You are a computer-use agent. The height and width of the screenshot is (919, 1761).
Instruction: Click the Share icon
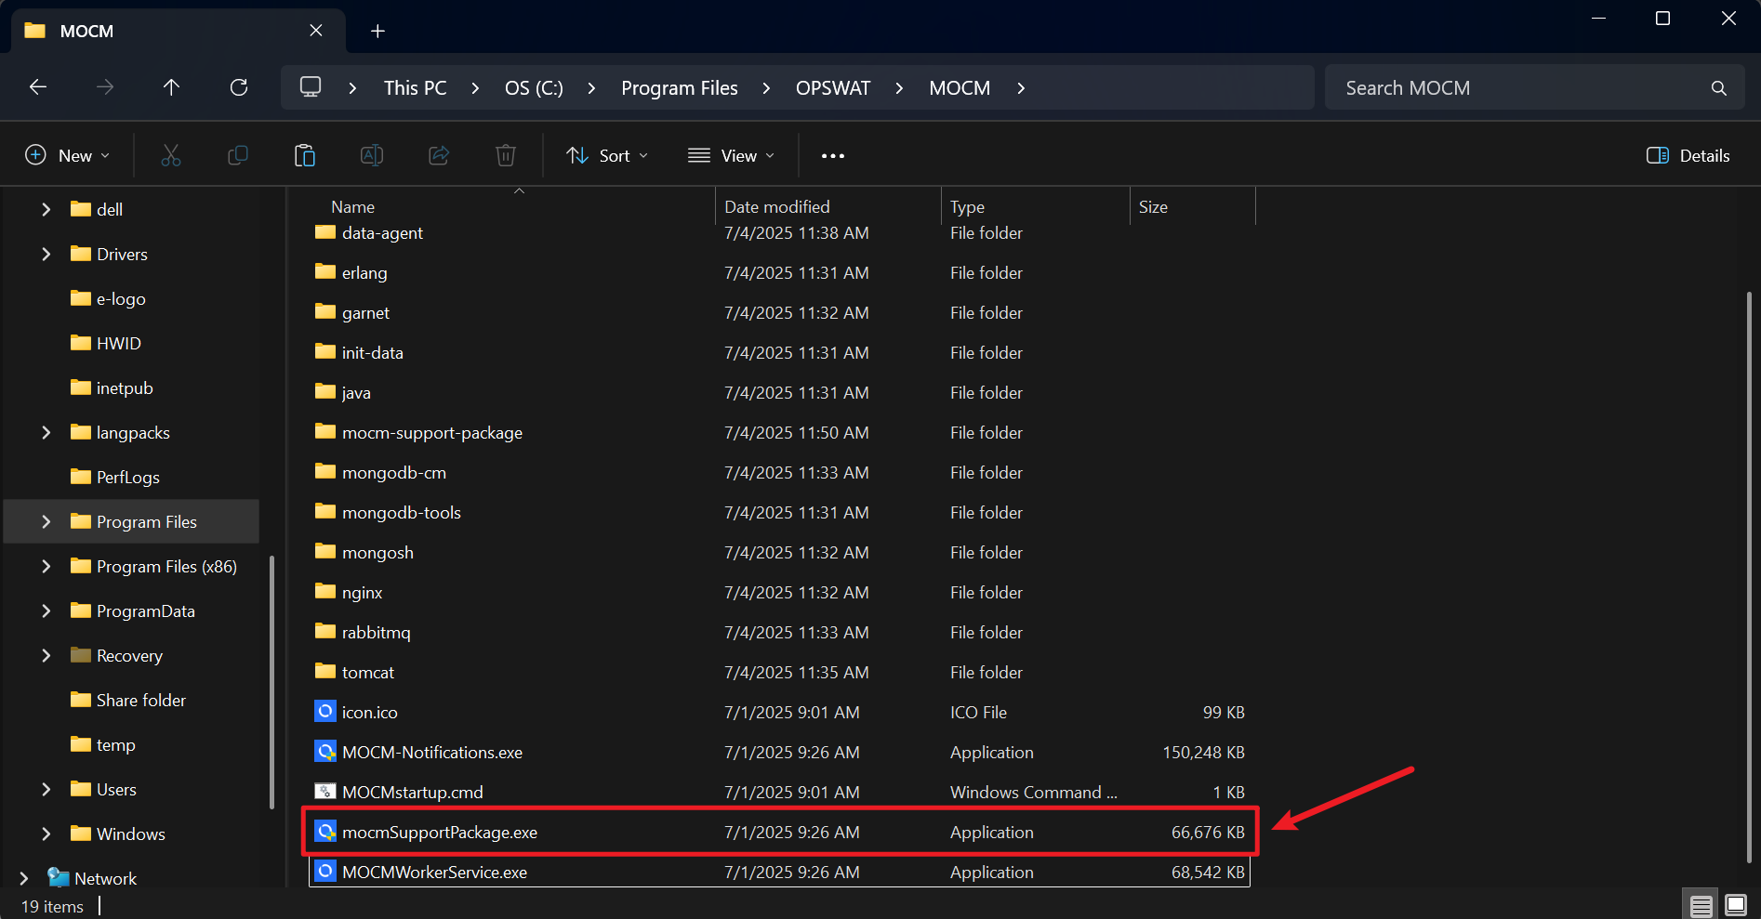point(439,155)
